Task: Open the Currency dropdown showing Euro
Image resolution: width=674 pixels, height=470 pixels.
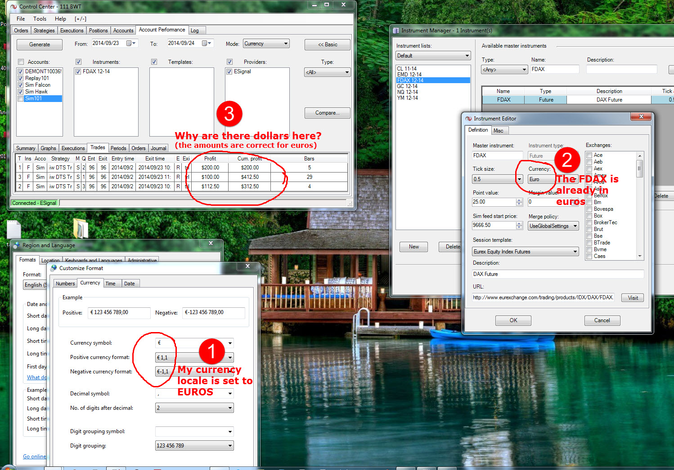Action: click(553, 179)
